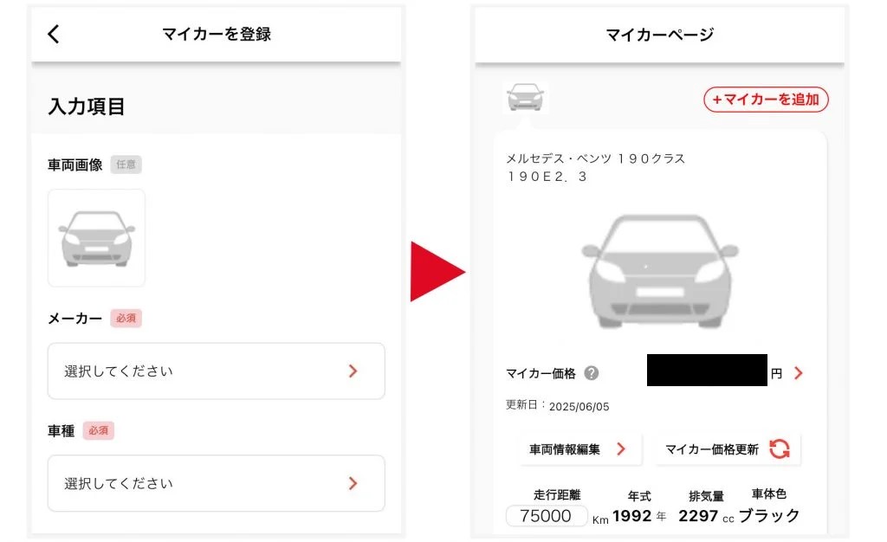
Task: Click the red chevron in 車両情報編集
Action: [x=621, y=449]
